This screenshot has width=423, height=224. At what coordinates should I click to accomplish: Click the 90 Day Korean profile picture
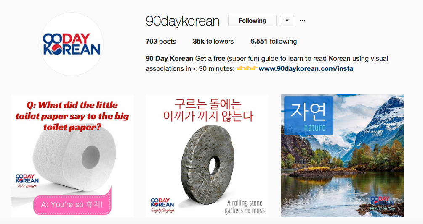[72, 44]
